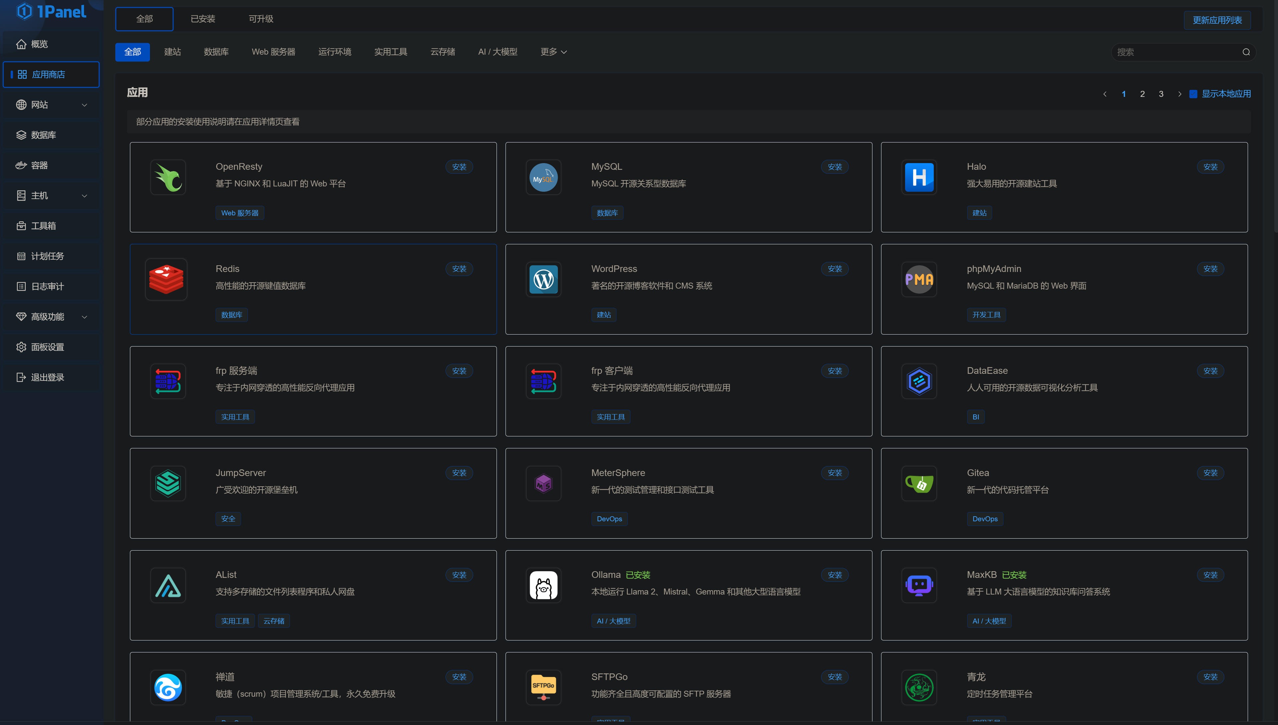Click the WordPress logo icon
The height and width of the screenshot is (725, 1278).
click(543, 279)
